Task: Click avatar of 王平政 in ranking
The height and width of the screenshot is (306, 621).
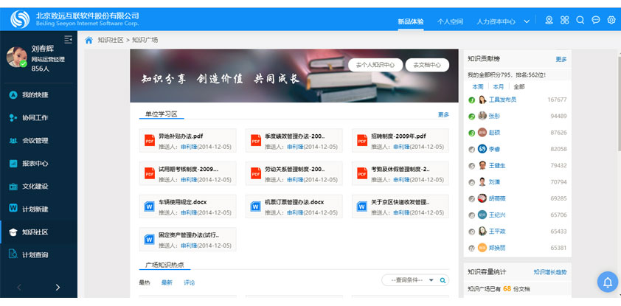Action: pos(482,232)
